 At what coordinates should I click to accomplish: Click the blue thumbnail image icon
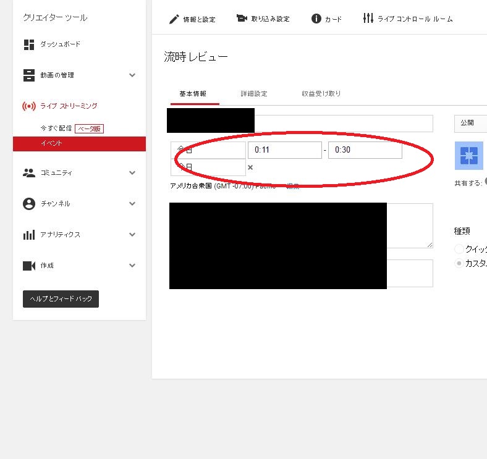click(468, 156)
